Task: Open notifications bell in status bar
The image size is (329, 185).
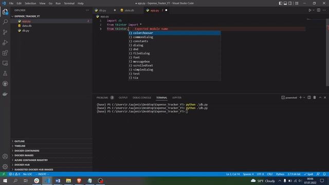Action: pos(324,174)
